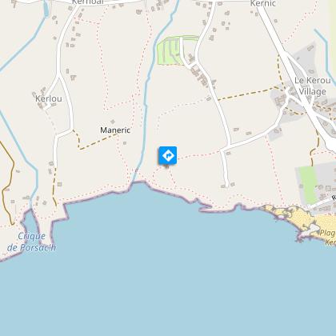
Task: Click the dead-end white road southeast of marker
Action: click(x=226, y=169)
